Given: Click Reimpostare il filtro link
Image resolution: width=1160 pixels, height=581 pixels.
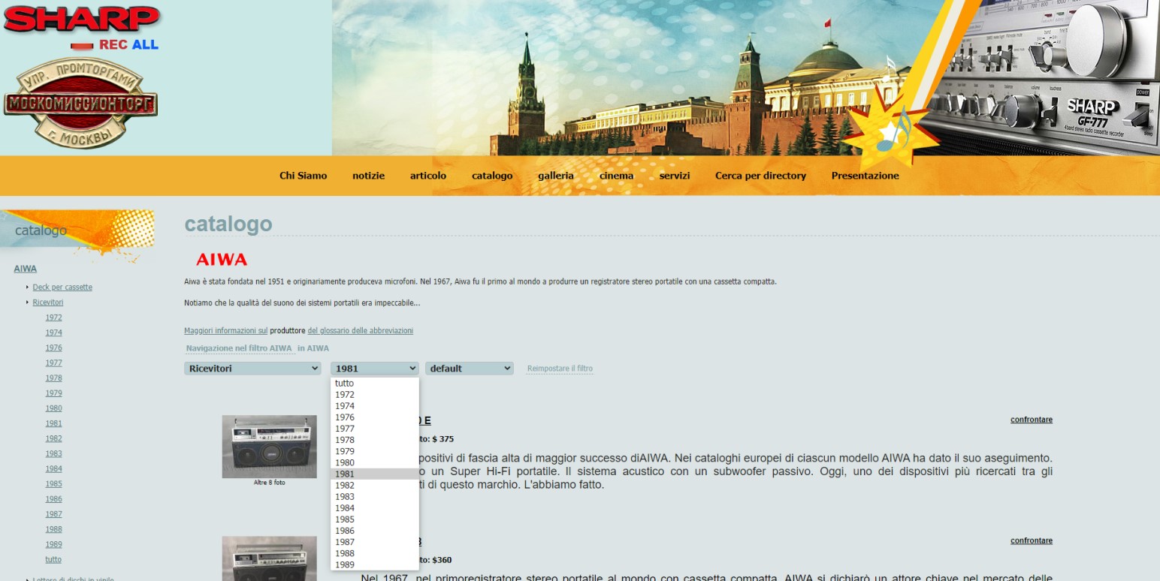Looking at the screenshot, I should [x=560, y=369].
